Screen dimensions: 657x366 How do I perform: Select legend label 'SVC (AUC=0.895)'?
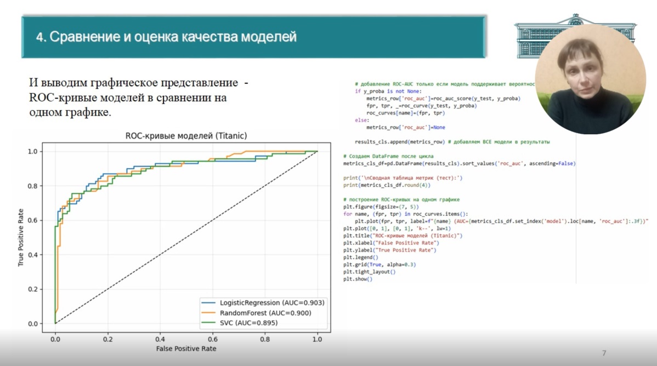[x=248, y=323]
